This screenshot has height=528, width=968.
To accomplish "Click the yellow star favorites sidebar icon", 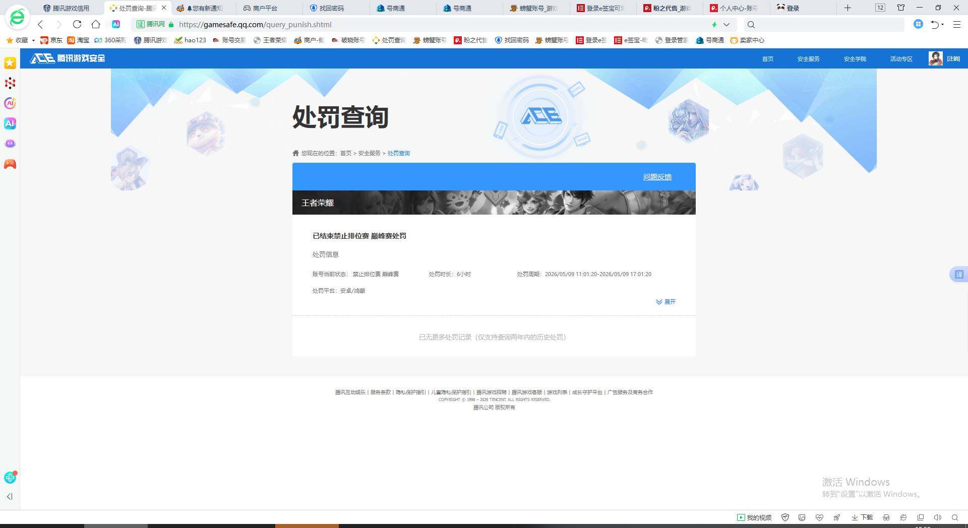I will point(10,62).
